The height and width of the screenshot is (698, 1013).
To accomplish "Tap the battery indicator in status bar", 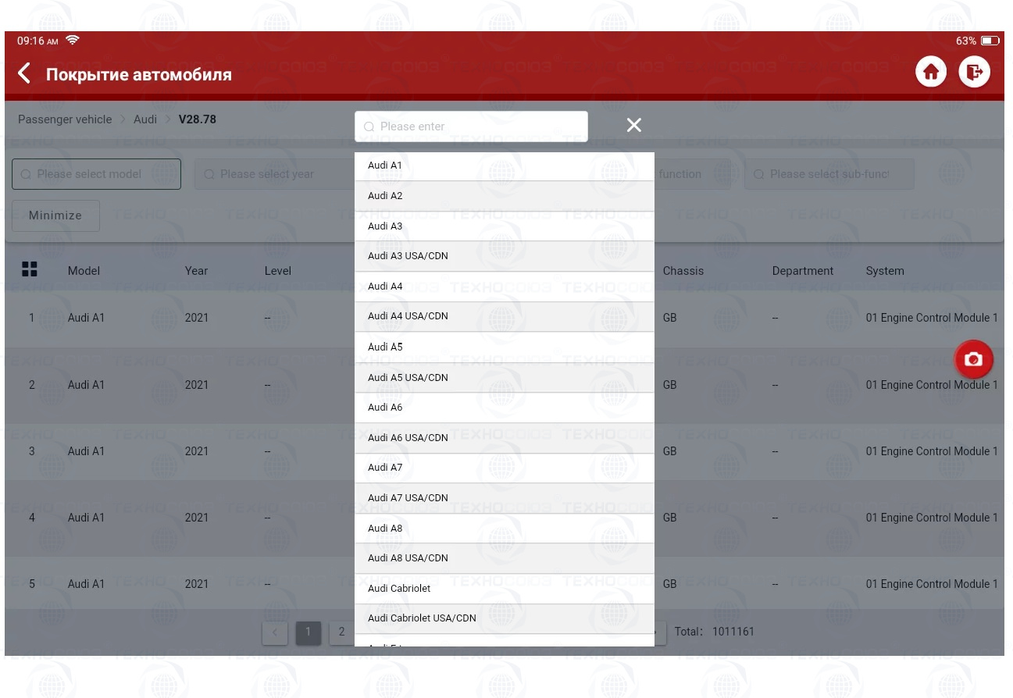I will pos(990,41).
